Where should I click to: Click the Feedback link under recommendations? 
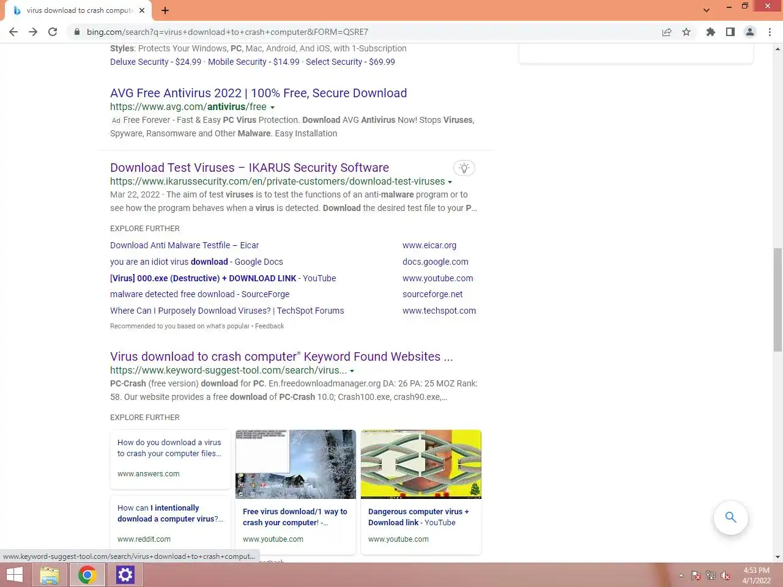269,327
